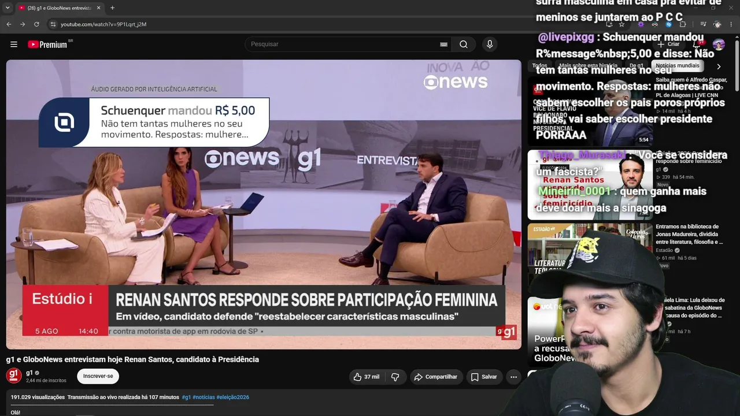Click the Criar create button

(x=669, y=44)
